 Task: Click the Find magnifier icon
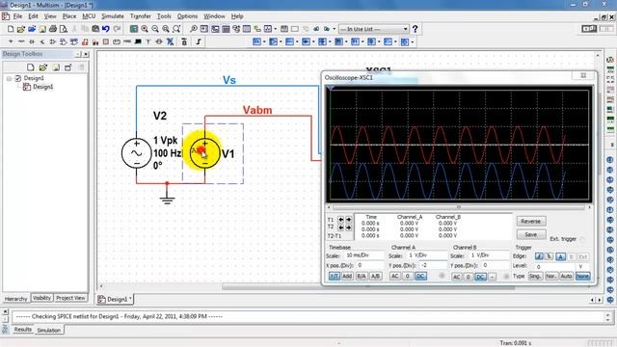pyautogui.click(x=193, y=29)
